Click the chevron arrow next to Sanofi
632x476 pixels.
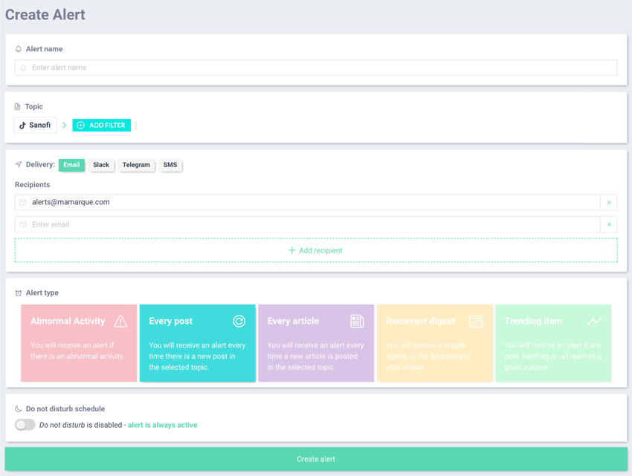[65, 125]
